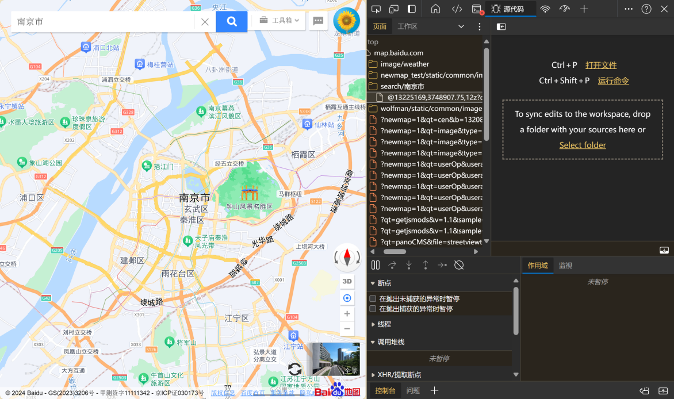
Task: Toggle the DevTools sidebar panel icon
Action: click(412, 9)
